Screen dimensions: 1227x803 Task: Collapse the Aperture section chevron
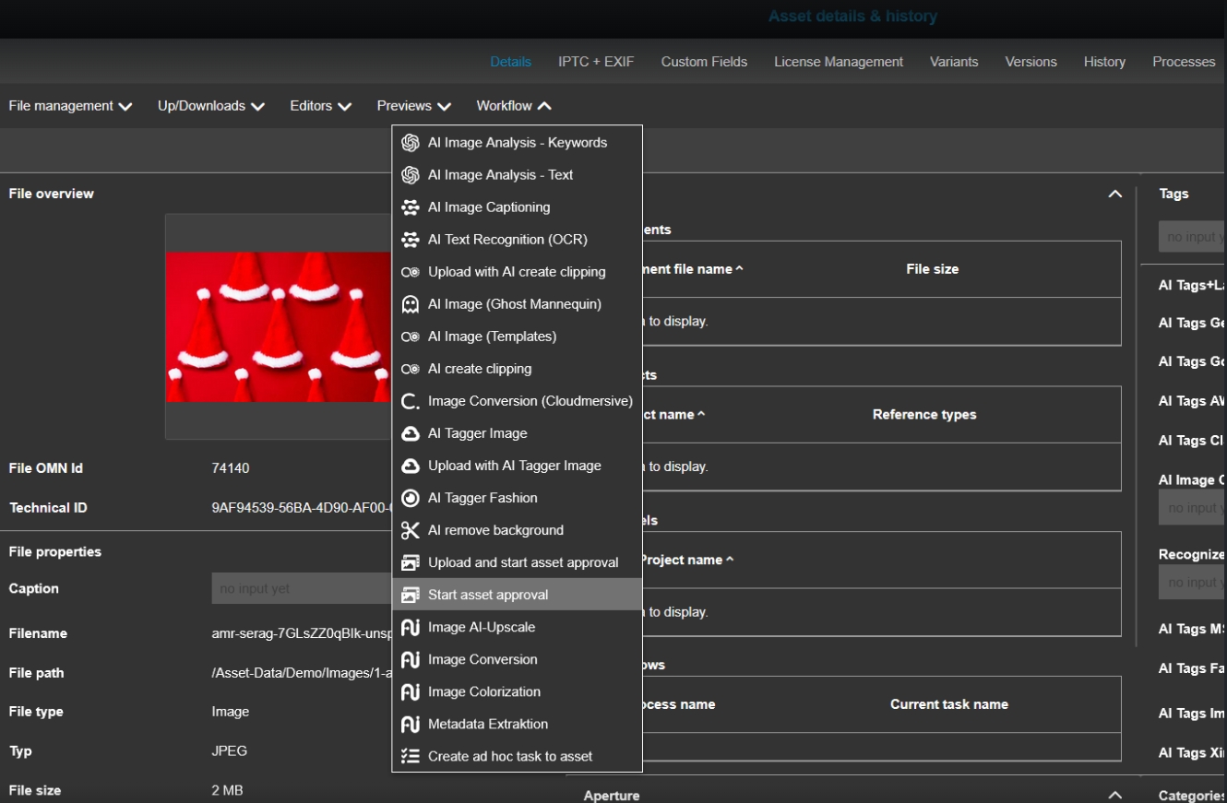click(1114, 795)
